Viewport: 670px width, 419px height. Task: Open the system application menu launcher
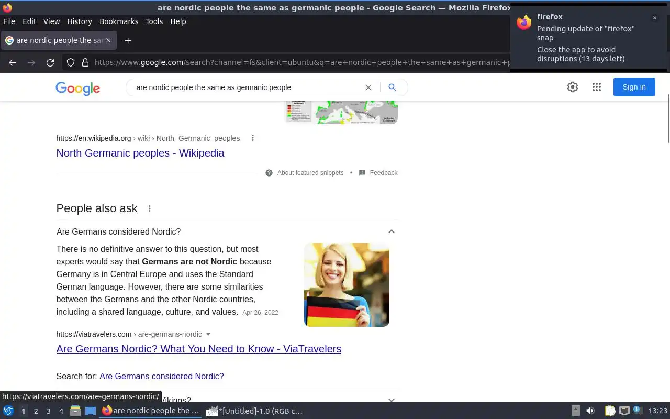tap(8, 411)
